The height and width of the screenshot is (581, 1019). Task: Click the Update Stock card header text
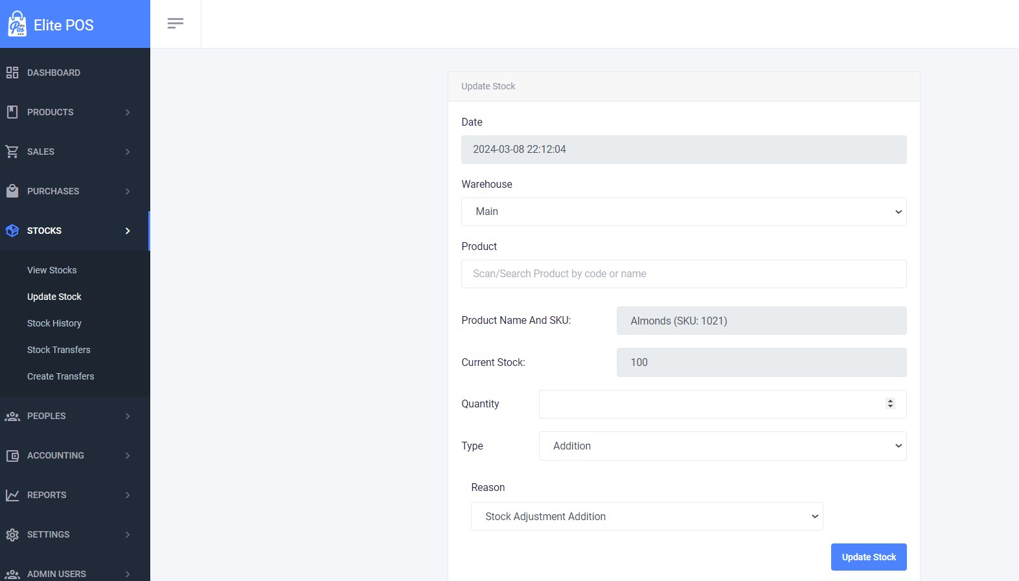[x=488, y=86]
